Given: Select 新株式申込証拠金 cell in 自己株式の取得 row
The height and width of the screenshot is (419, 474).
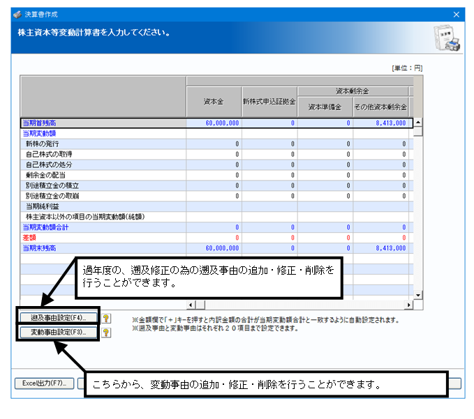Looking at the screenshot, I should point(269,154).
